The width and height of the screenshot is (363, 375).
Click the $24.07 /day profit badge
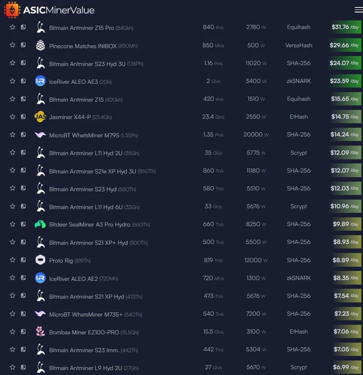(344, 63)
